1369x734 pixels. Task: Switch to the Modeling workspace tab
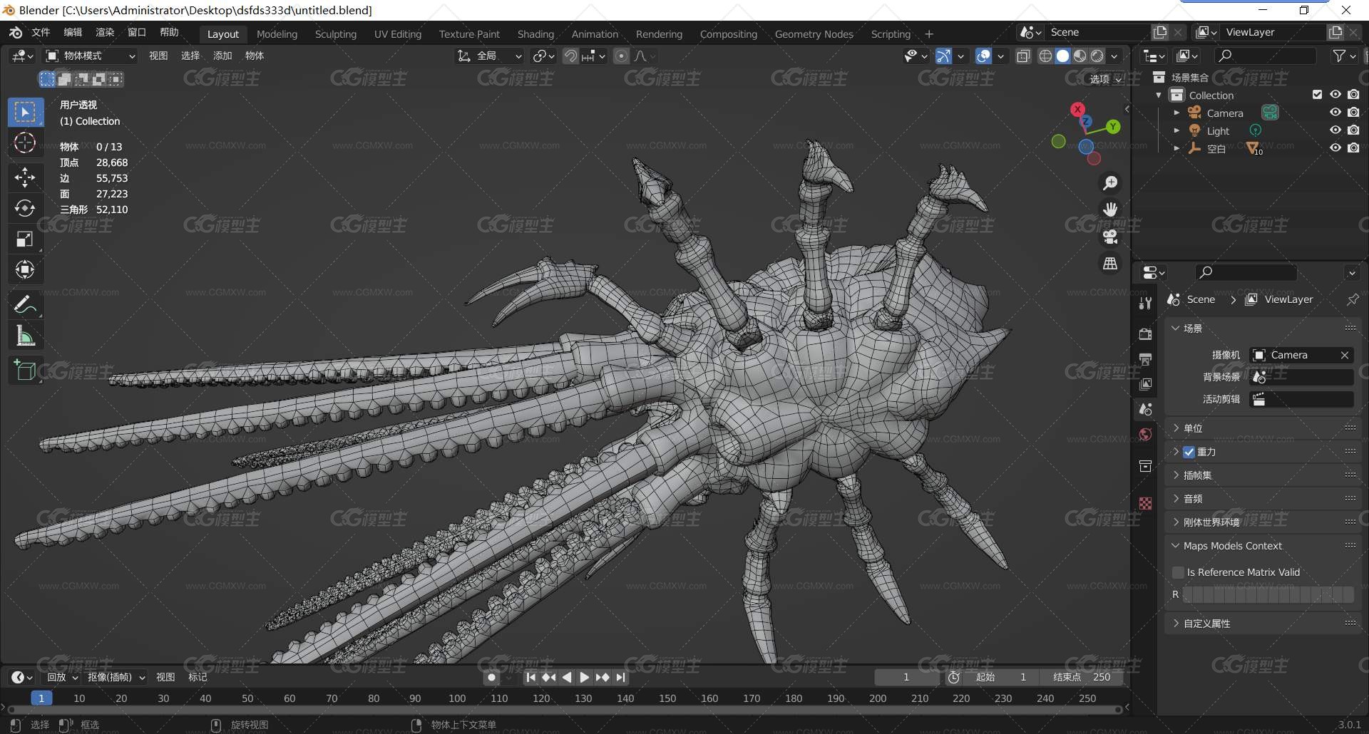(x=277, y=34)
